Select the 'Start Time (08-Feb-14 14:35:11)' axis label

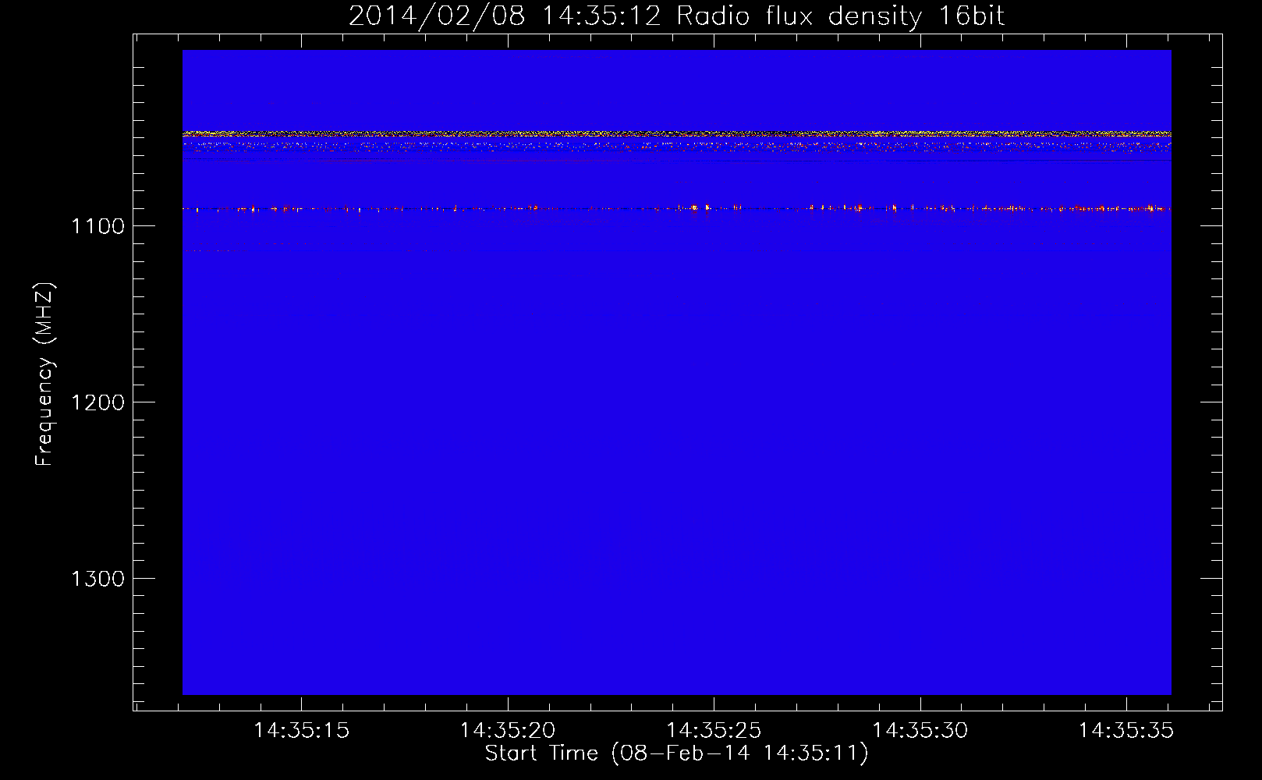point(676,753)
